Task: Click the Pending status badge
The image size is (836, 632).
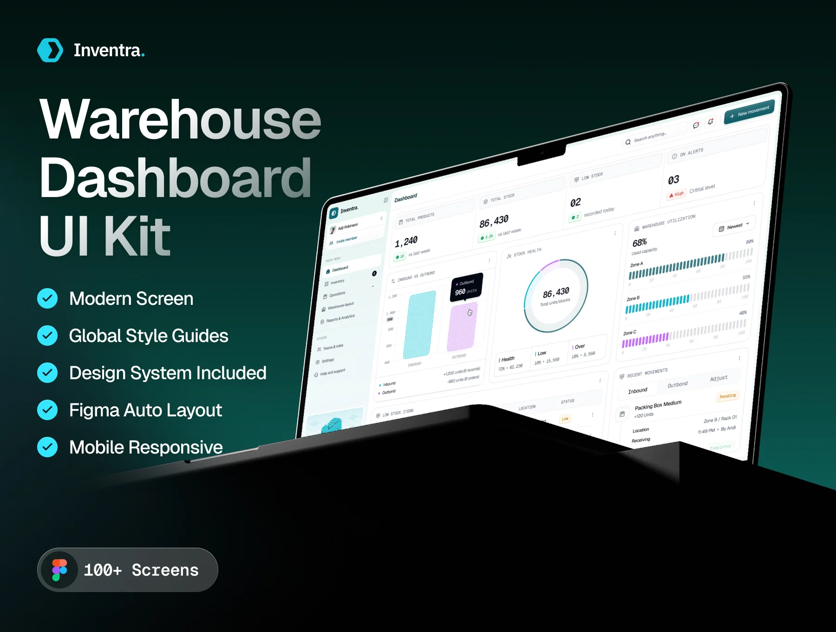Action: click(x=728, y=396)
